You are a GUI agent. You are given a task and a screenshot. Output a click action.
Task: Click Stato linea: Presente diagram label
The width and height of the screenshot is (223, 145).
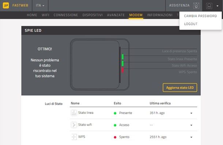click(182, 59)
